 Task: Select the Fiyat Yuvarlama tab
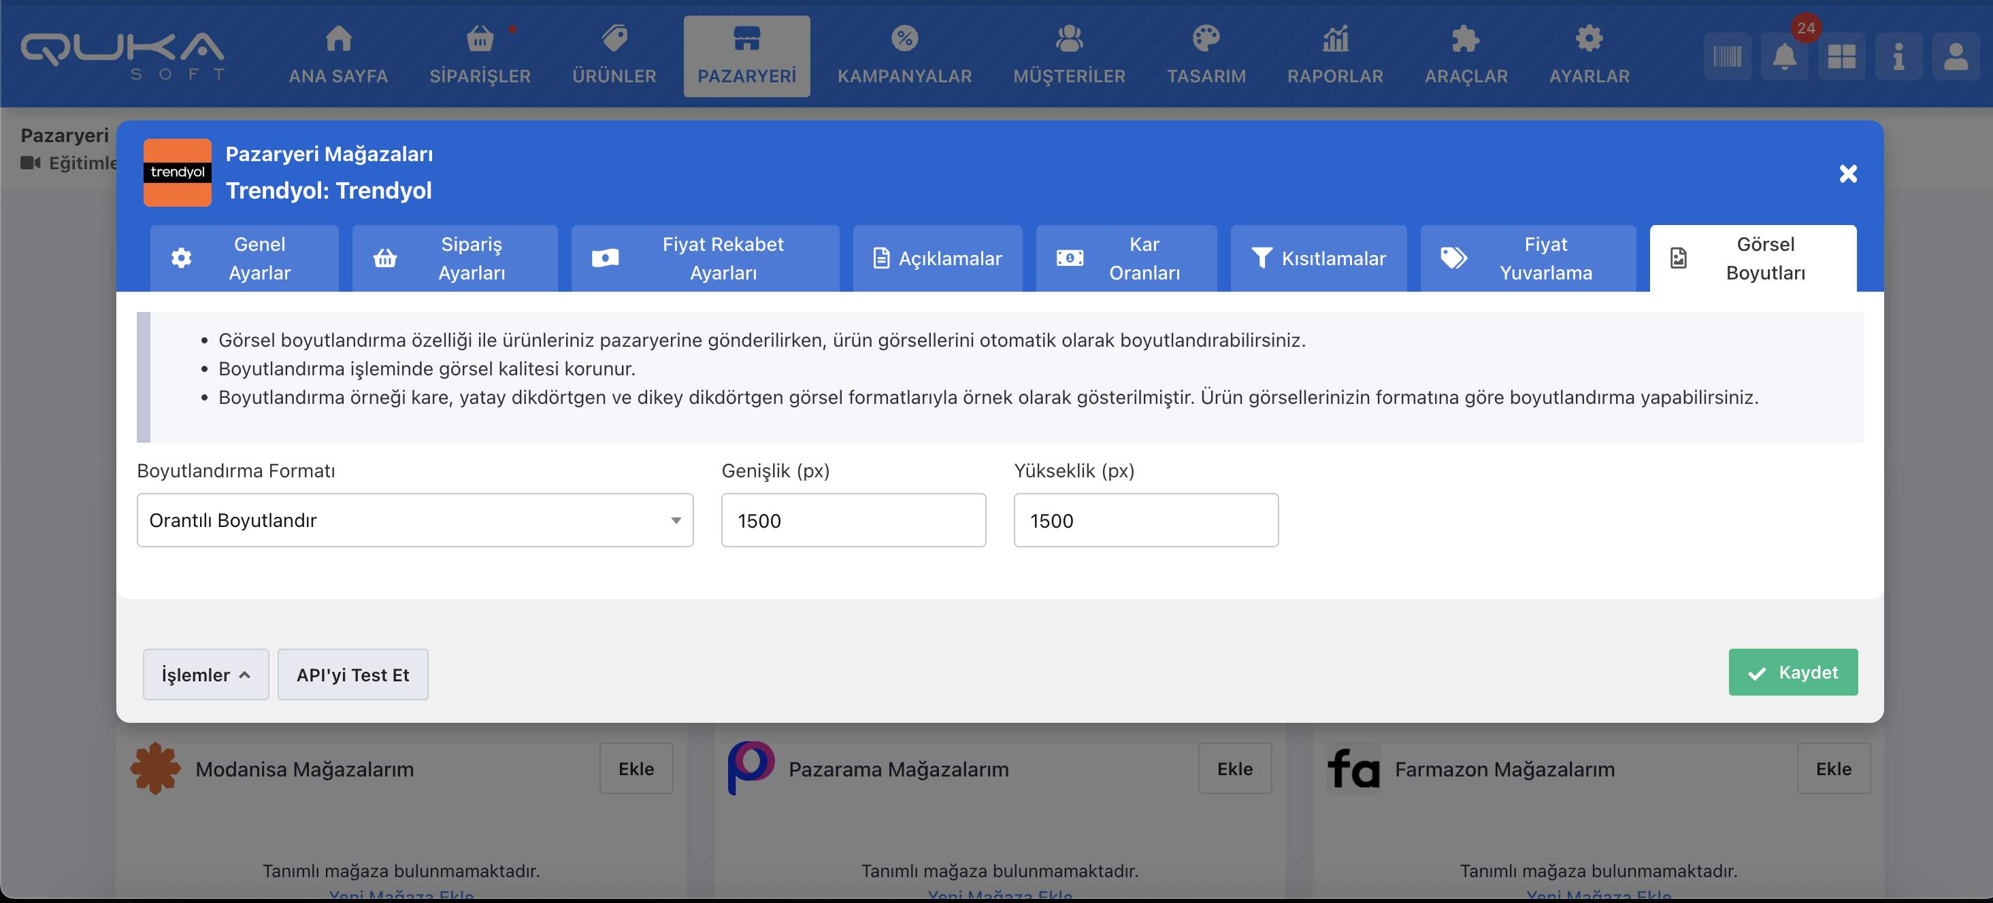point(1528,258)
